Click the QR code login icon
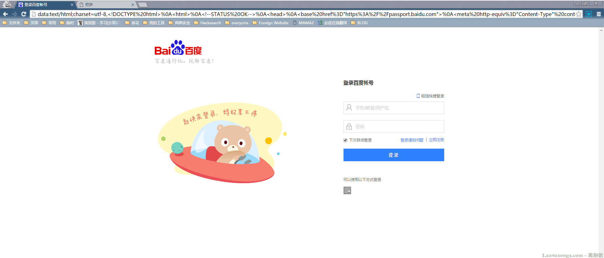 (x=347, y=190)
